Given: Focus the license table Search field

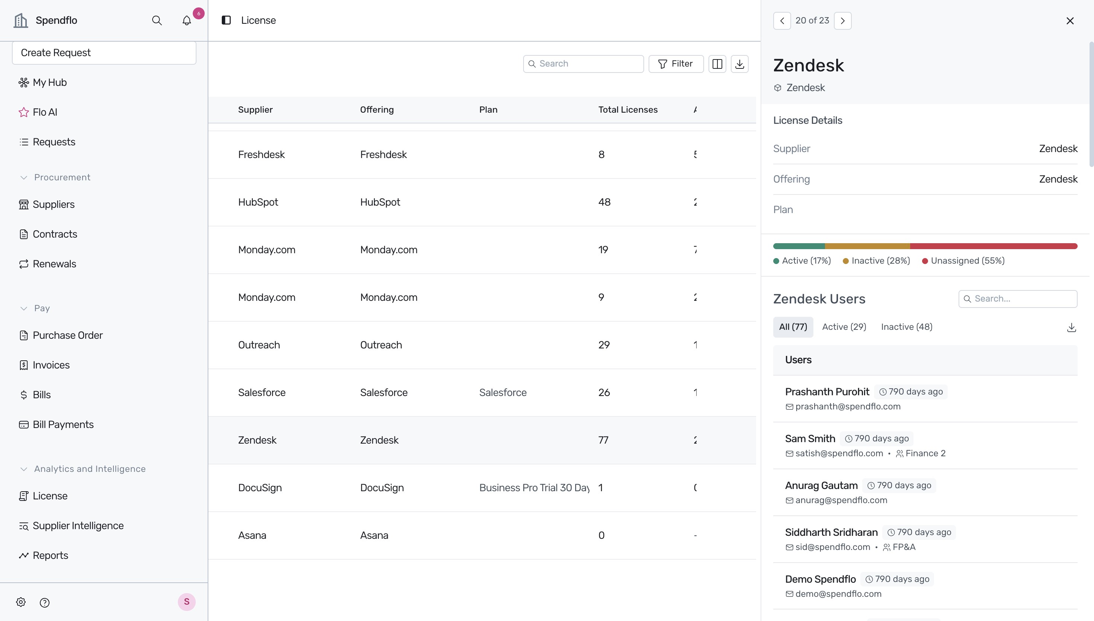Looking at the screenshot, I should 583,64.
